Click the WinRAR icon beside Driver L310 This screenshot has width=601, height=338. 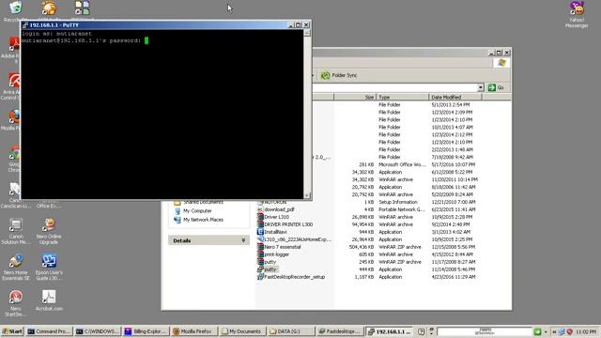261,217
